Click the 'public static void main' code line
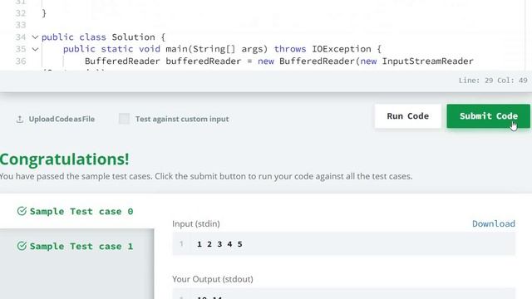This screenshot has height=299, width=532. click(x=222, y=49)
